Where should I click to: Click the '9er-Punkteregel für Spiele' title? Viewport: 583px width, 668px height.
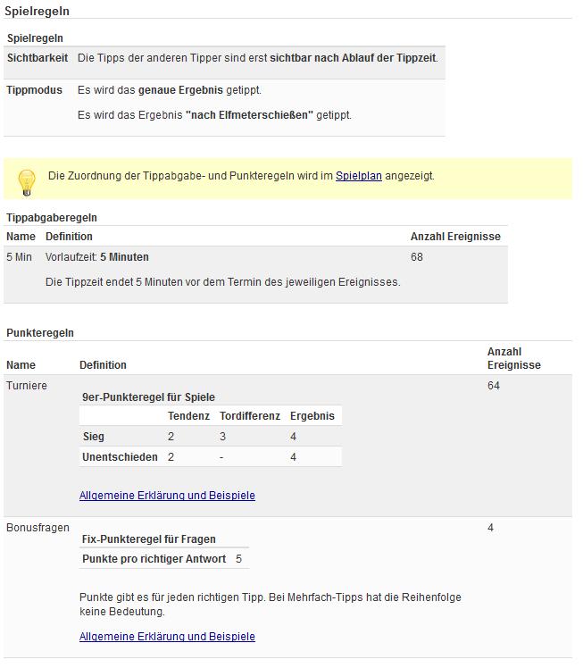148,397
